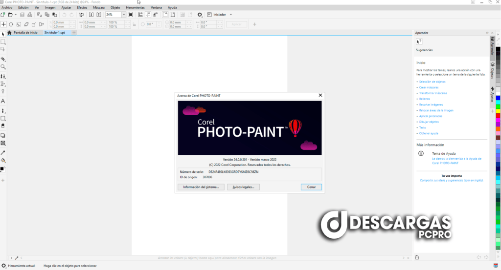Select the Clone tool

coord(3,77)
